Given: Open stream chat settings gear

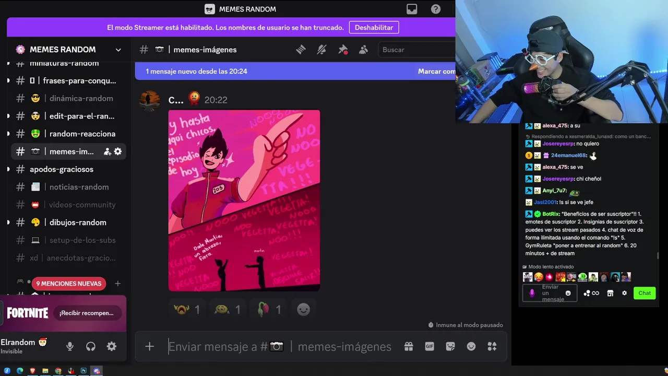Looking at the screenshot, I should (x=624, y=293).
